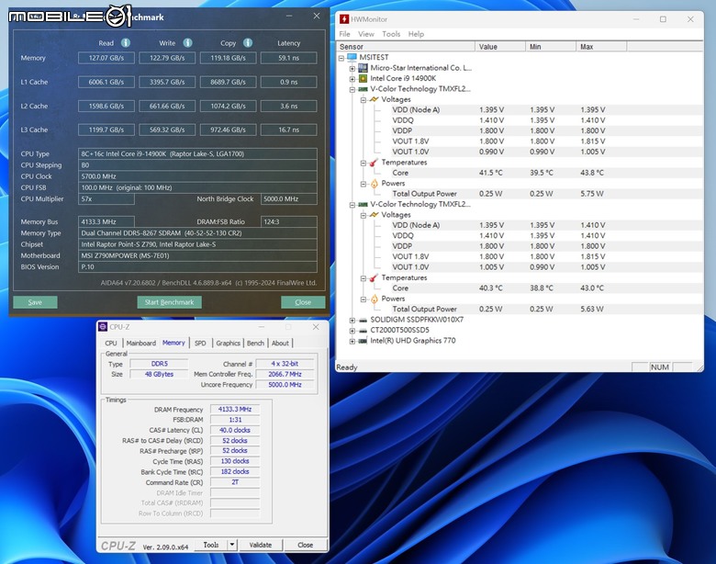
Task: Click the Bank Cycle Time 182 clocks field
Action: point(235,471)
